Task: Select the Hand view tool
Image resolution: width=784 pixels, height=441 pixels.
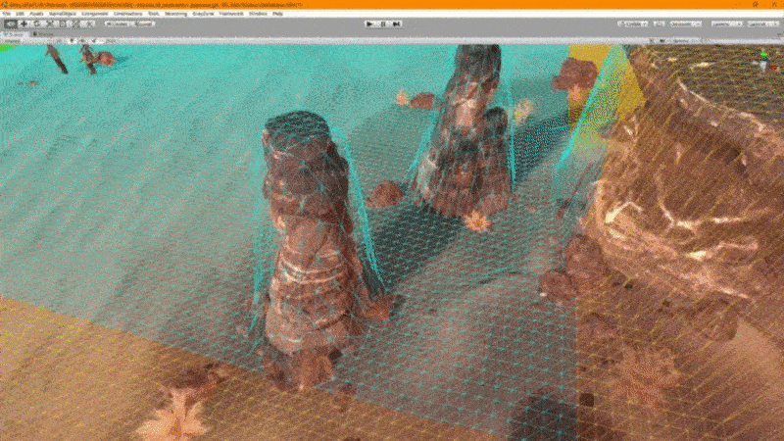Action: 10,24
